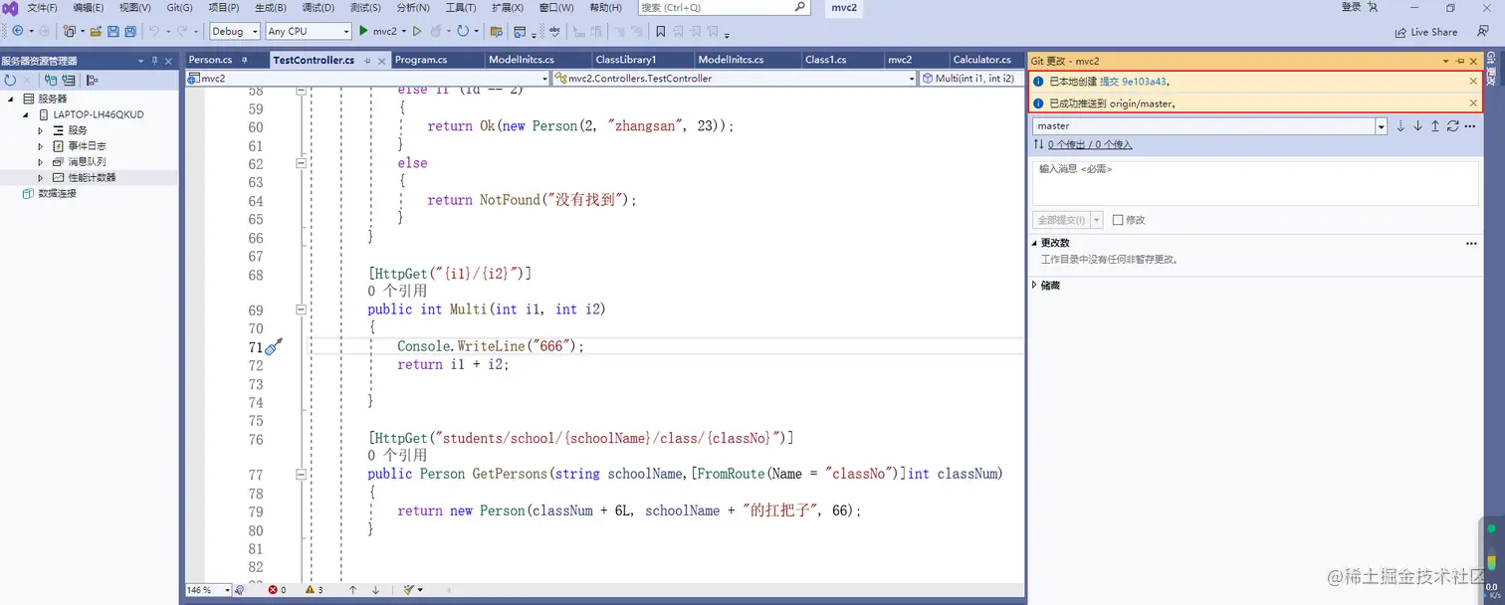Expand the 储藏 stash section
1505x605 pixels.
coord(1035,286)
